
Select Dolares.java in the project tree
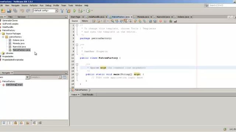(18, 40)
